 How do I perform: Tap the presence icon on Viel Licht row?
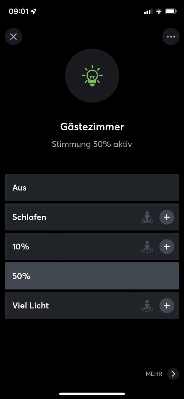coord(147,306)
